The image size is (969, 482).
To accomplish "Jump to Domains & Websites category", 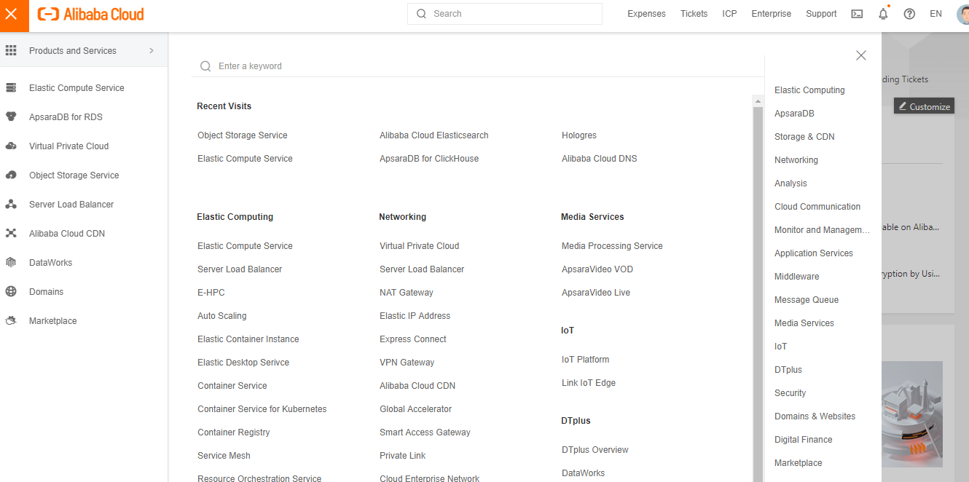I will pyautogui.click(x=815, y=416).
